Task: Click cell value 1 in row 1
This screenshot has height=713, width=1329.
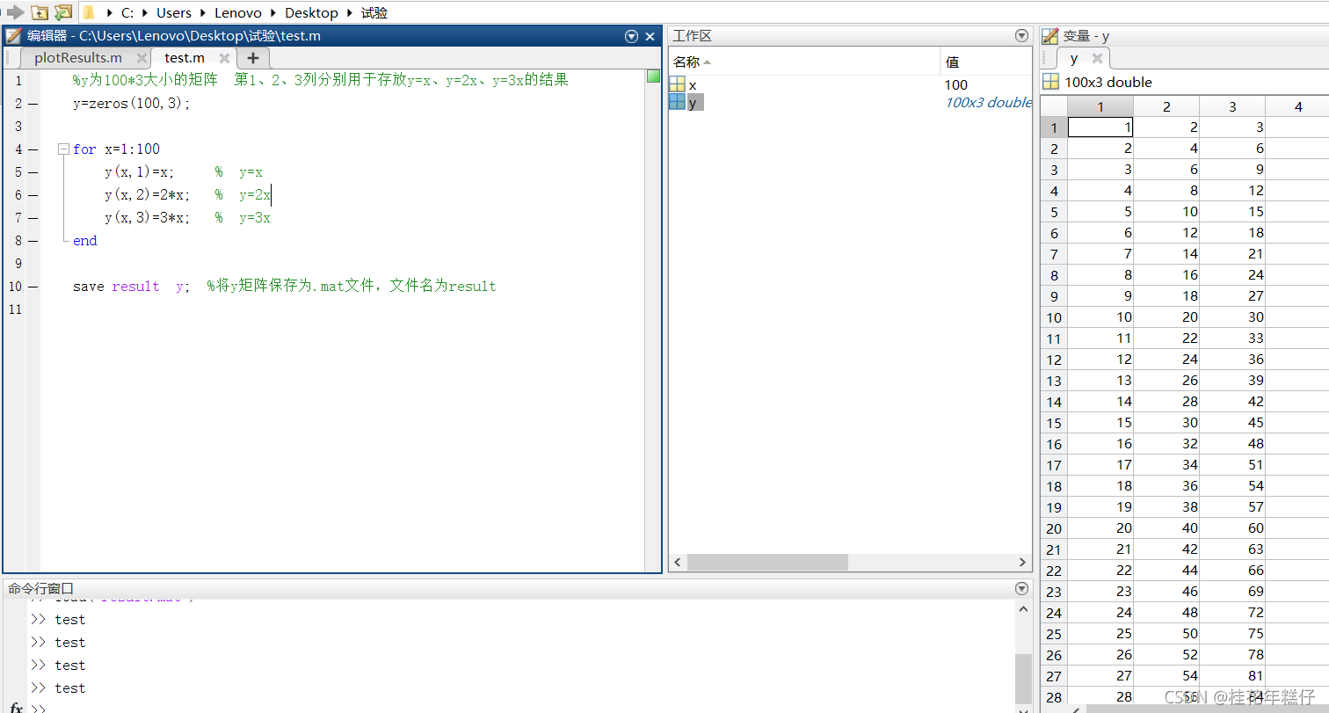Action: click(x=1100, y=127)
